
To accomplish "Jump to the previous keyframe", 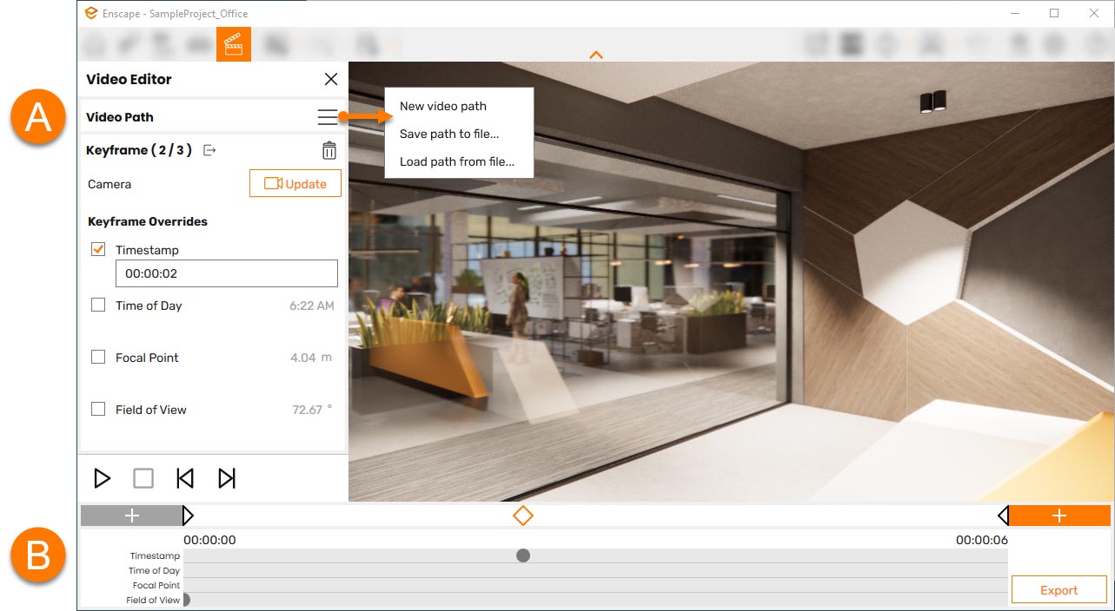I will [x=185, y=477].
